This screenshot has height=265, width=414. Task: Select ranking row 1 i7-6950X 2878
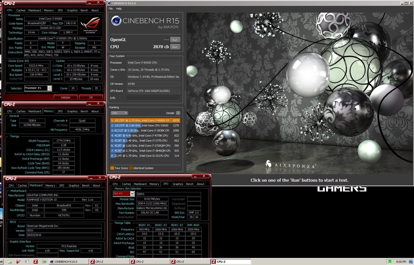(145, 120)
